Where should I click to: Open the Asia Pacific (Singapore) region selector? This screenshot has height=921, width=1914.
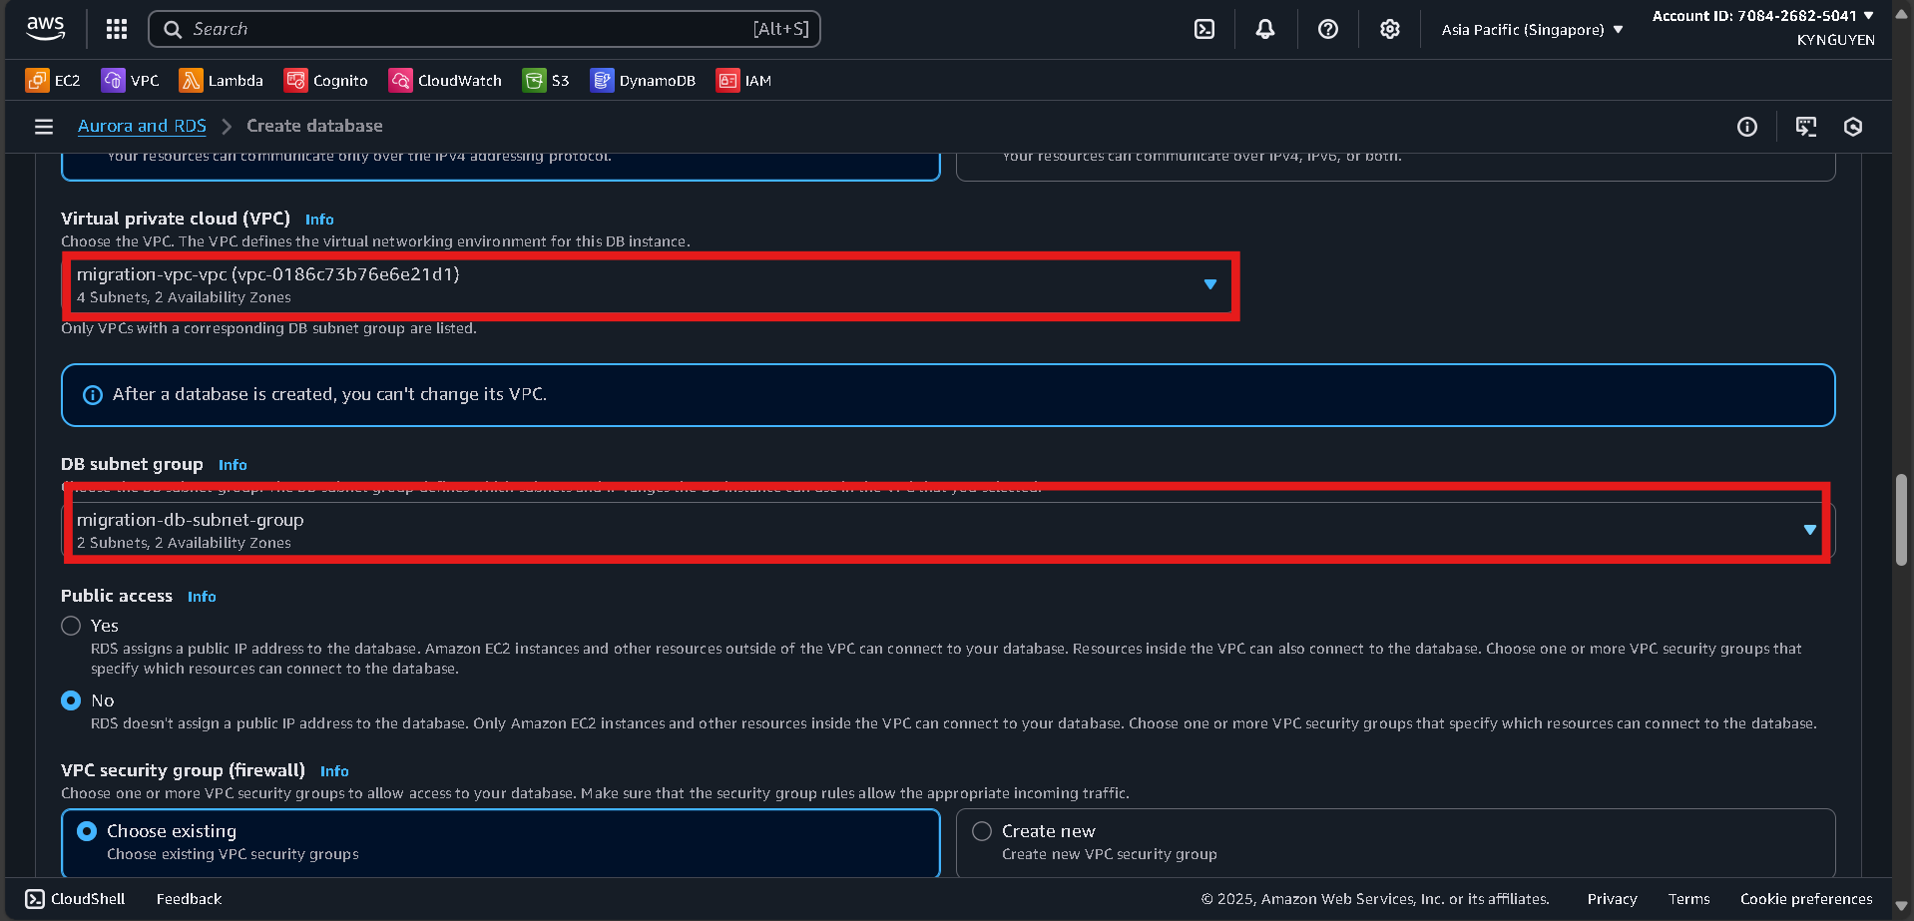click(1530, 29)
